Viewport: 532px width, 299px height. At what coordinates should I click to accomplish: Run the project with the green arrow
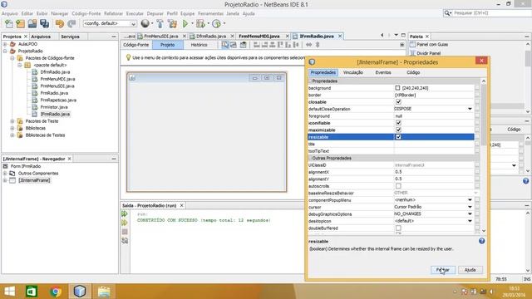pos(185,23)
